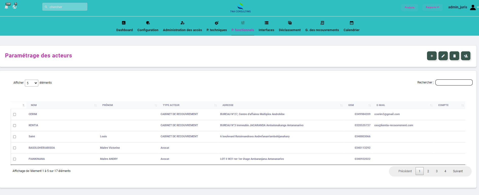Viewport: 479px width, 195px height.
Task: Click the trash delete icon
Action: [454, 56]
